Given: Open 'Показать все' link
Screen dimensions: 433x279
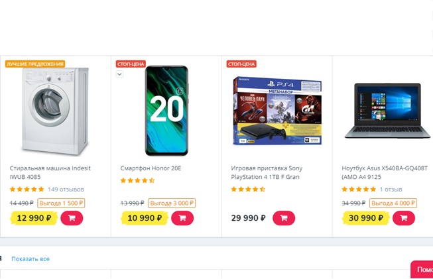Looking at the screenshot, I should click(x=31, y=258).
